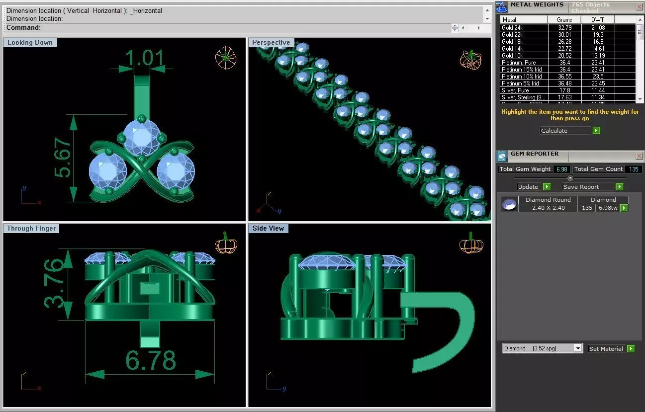Click the green arrow beside Set Material
The width and height of the screenshot is (645, 412).
click(631, 349)
